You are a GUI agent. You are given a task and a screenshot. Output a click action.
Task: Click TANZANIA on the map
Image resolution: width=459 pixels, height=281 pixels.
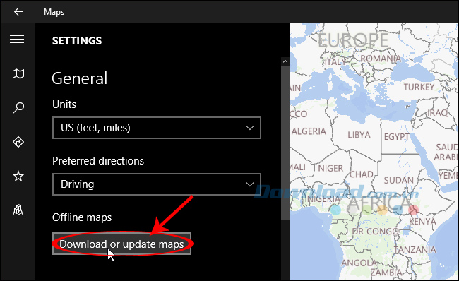pyautogui.click(x=415, y=250)
